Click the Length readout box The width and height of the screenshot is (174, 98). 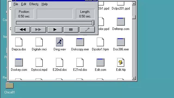[85, 14]
